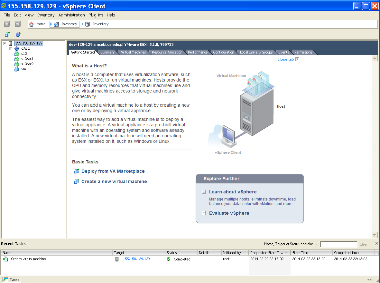Switch to the Virtual Machines tab
Screen dimensions: 380x283
tap(134, 52)
